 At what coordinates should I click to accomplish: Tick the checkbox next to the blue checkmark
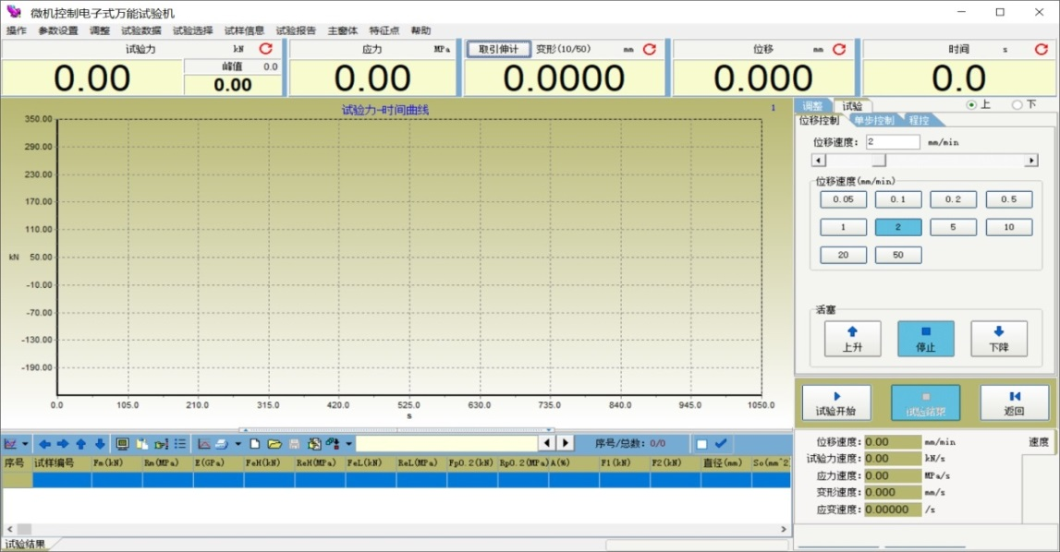[701, 444]
